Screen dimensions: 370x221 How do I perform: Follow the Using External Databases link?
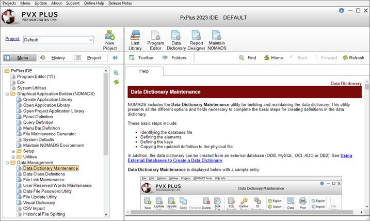click(346, 155)
